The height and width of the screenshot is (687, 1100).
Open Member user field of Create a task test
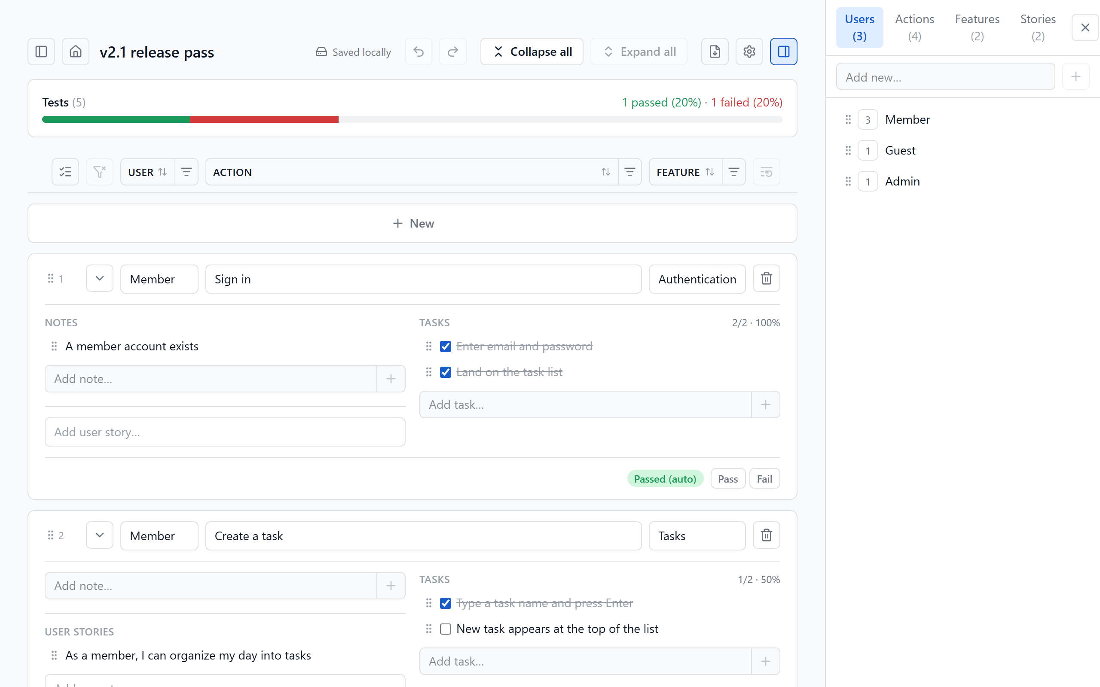click(x=159, y=536)
